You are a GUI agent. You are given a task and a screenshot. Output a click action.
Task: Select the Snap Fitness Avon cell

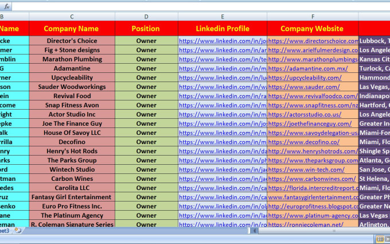72,105
